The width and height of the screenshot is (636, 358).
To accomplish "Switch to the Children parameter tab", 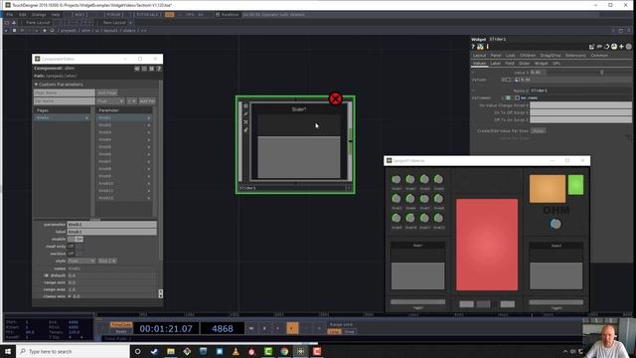I will pyautogui.click(x=528, y=56).
